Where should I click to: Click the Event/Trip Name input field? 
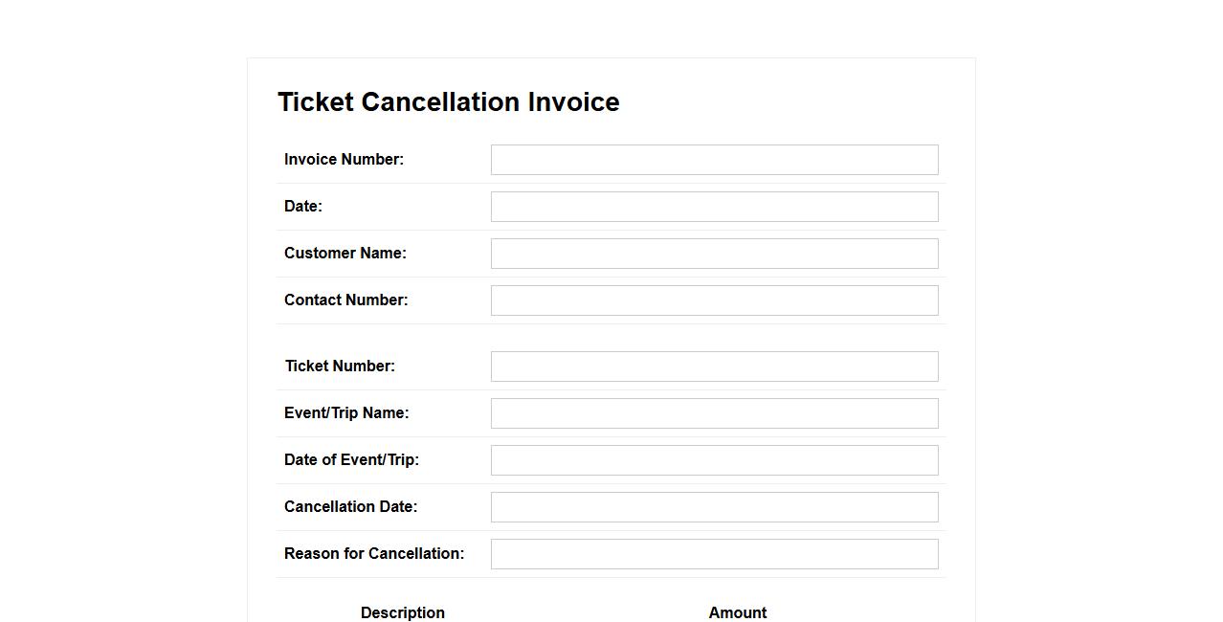tap(714, 413)
